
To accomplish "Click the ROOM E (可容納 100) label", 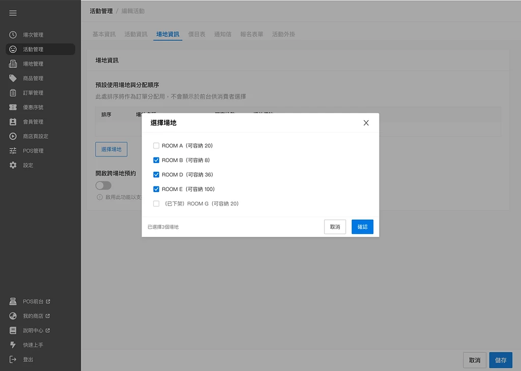I will [x=188, y=189].
